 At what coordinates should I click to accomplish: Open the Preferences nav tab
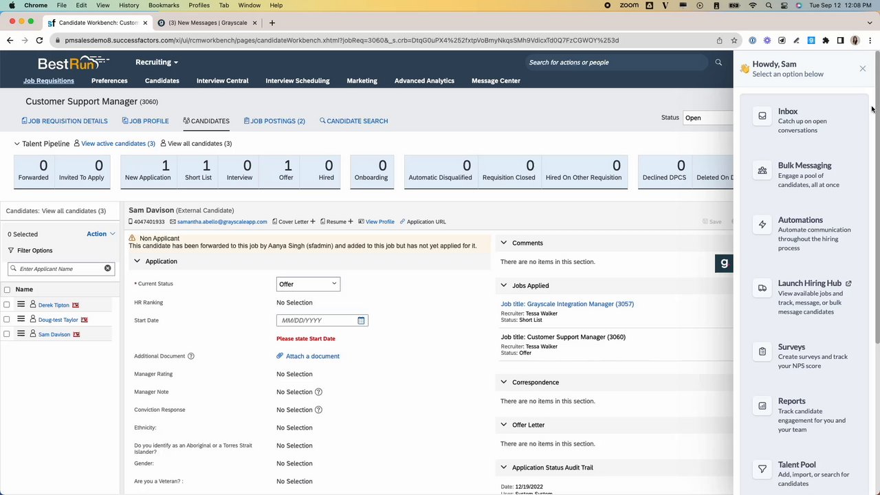coord(109,80)
